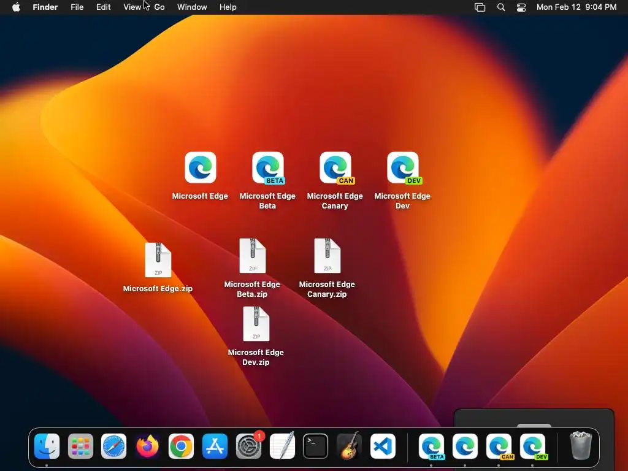Click the Stage Manager windows icon in menu bar
The image size is (628, 471).
480,7
